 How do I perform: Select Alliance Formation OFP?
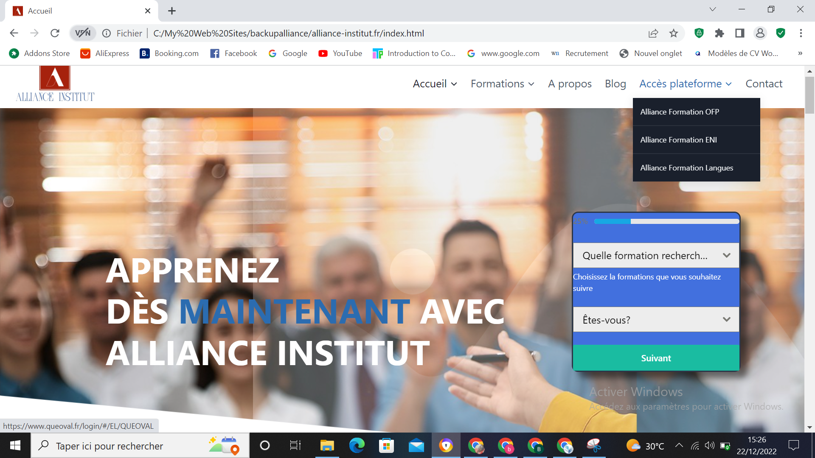696,112
